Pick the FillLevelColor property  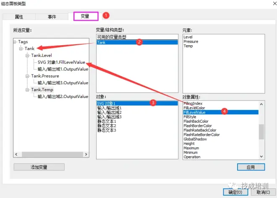pos(194,108)
